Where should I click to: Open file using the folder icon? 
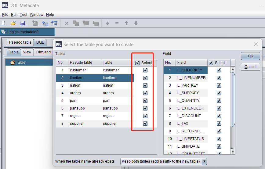coord(13,23)
